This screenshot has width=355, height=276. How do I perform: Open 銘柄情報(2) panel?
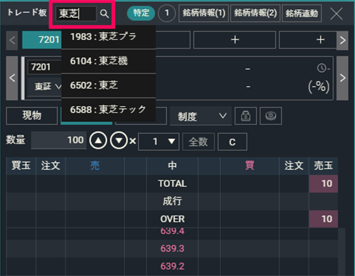(255, 13)
